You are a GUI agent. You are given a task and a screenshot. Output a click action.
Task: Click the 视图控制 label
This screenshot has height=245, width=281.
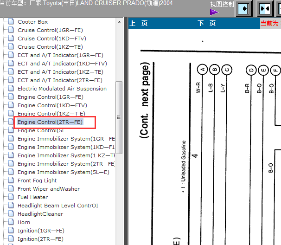222,4
